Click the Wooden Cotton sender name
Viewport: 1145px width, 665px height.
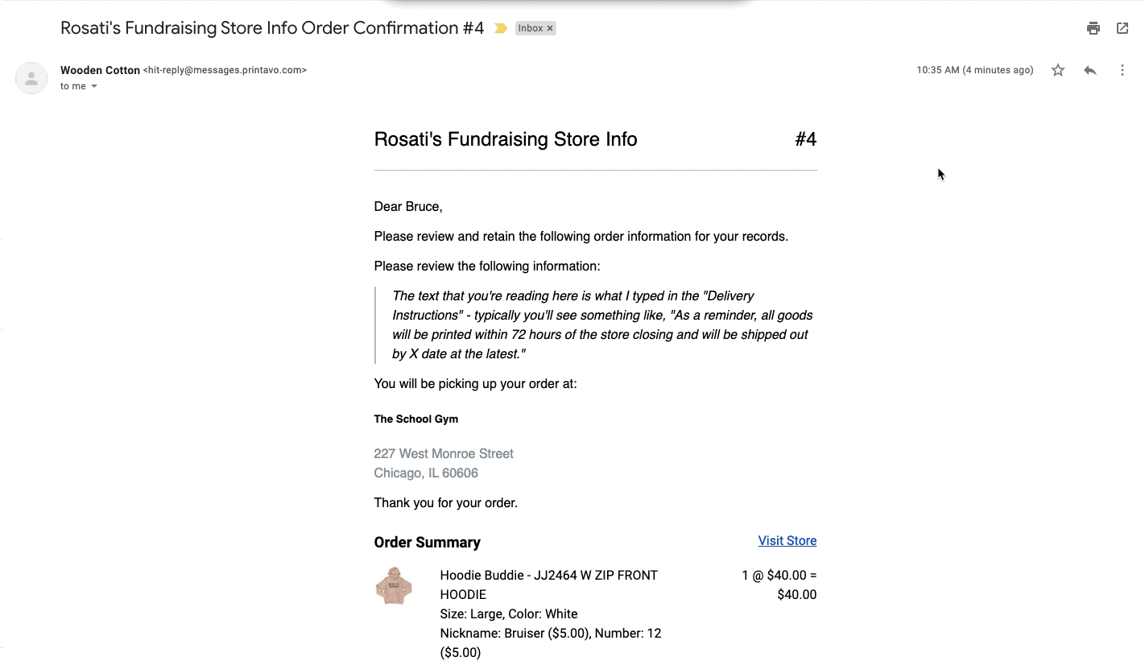click(x=100, y=70)
